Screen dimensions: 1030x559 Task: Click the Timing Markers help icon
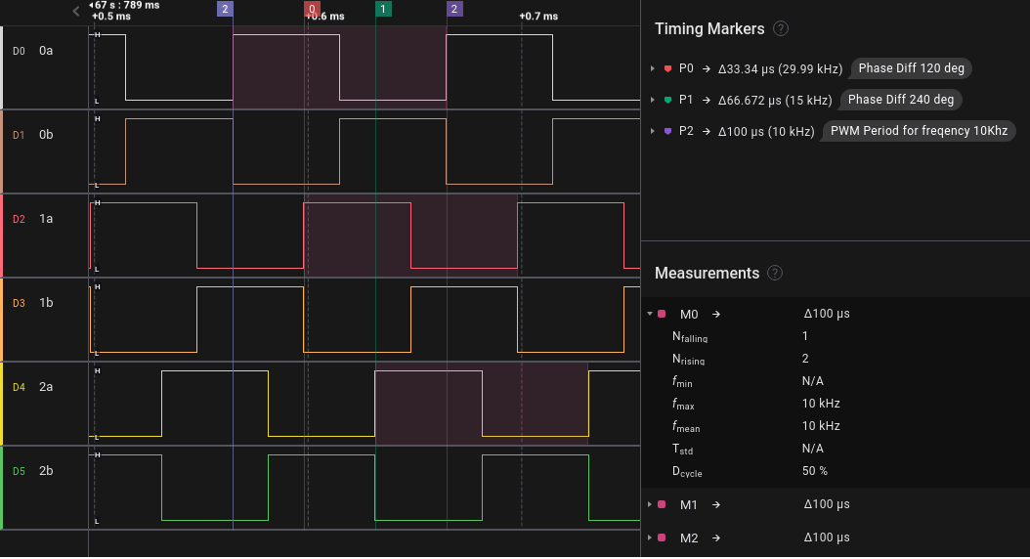click(x=781, y=29)
